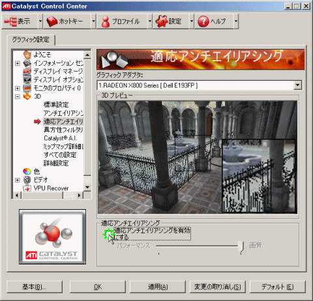Click the tree scroll down arrow
The width and height of the screenshot is (313, 301).
pos(87,187)
